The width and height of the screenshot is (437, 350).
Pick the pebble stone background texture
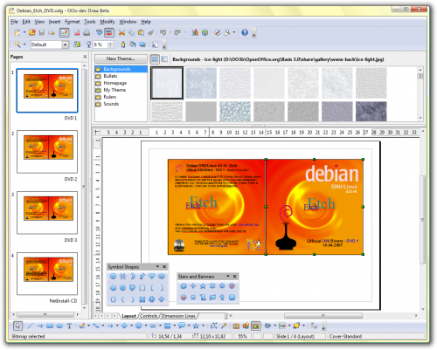[x=235, y=111]
